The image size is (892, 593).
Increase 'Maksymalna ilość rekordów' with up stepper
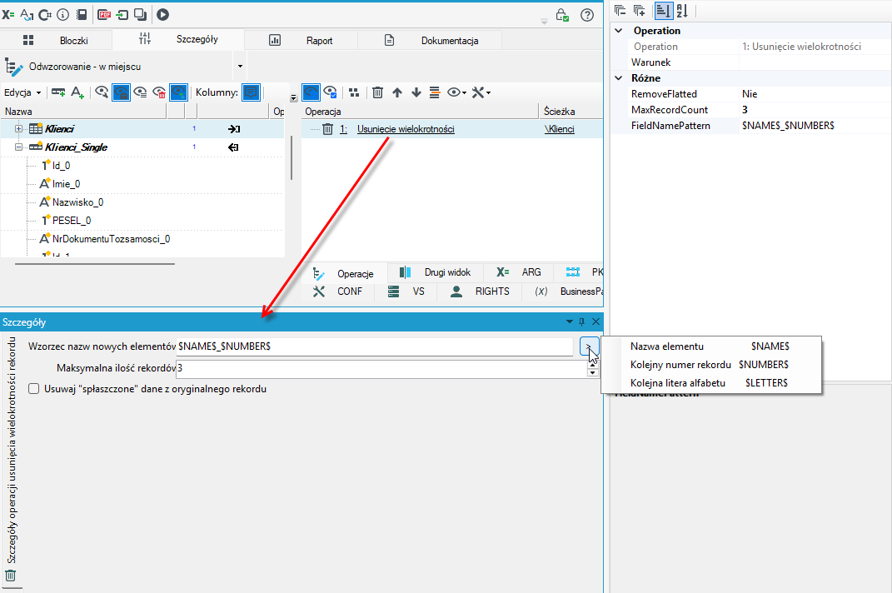[593, 365]
